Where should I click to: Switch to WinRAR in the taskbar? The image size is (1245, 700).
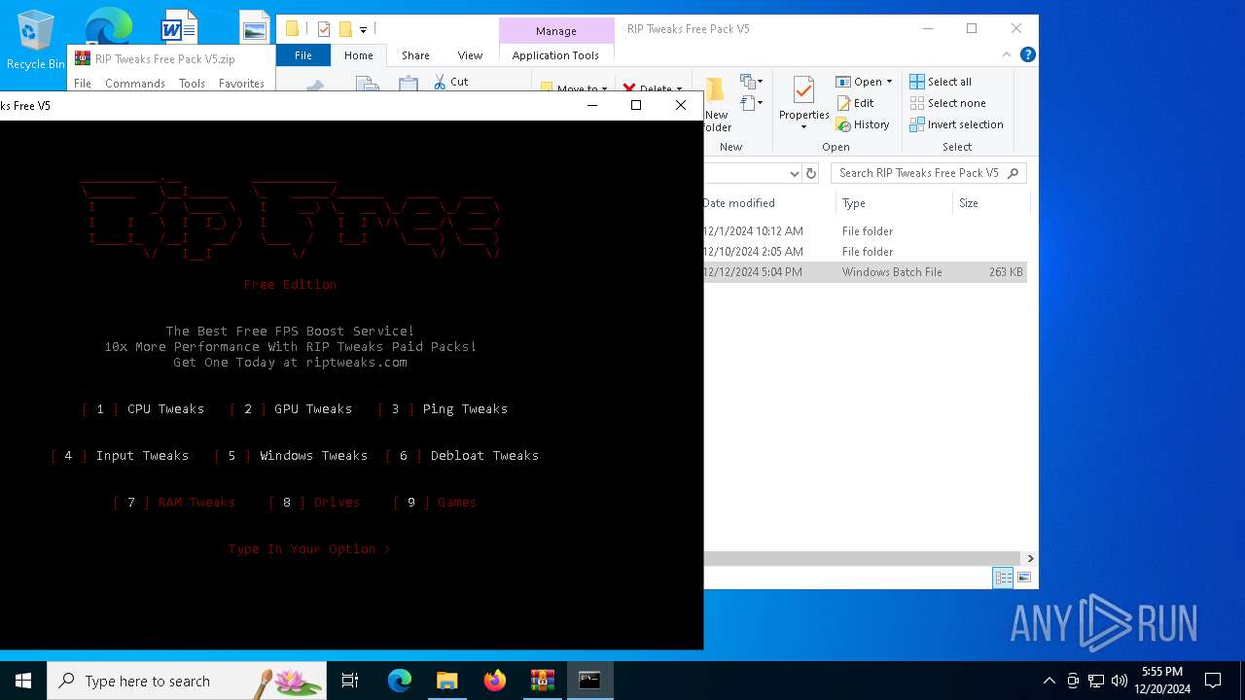pyautogui.click(x=543, y=681)
